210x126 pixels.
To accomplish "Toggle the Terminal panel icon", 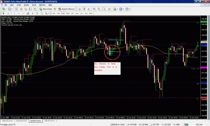I will tap(30, 9).
